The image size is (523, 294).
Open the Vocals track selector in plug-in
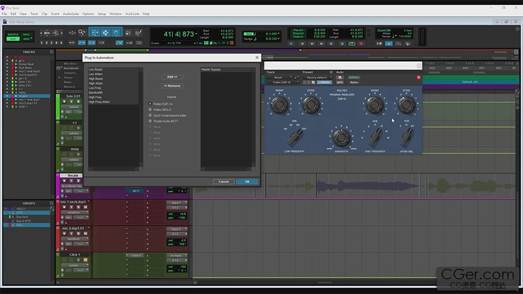tap(280, 77)
